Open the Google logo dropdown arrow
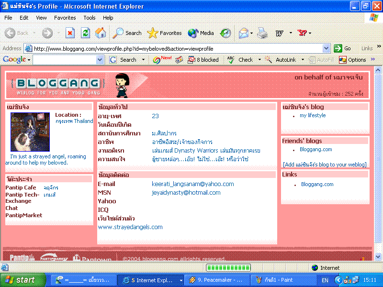Screen dimensions: 383x287 29,60
